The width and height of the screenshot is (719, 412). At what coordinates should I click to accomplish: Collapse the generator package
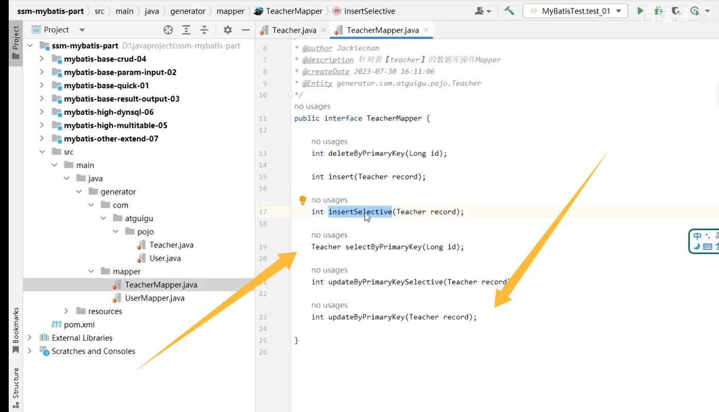pos(79,192)
